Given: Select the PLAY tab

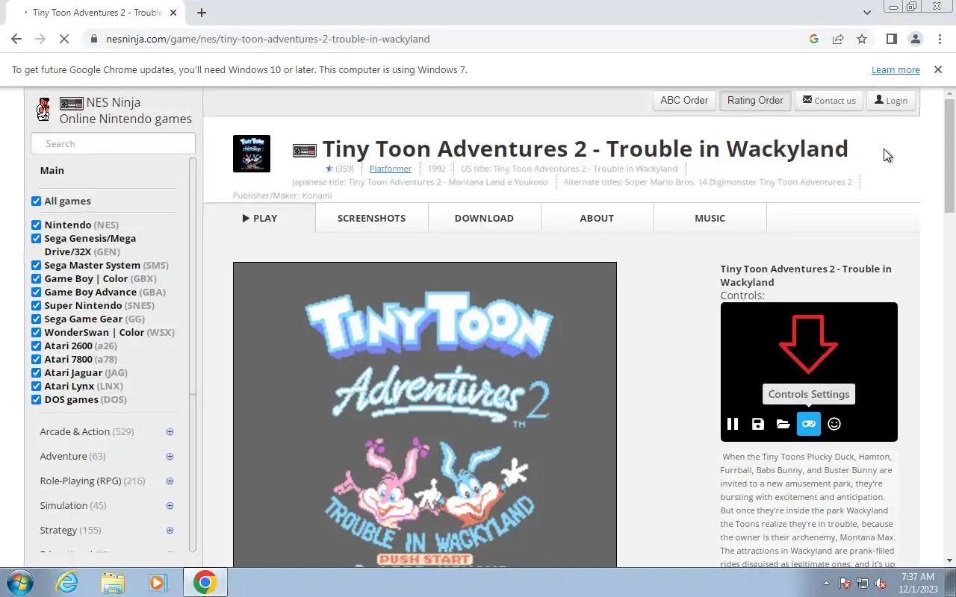Looking at the screenshot, I should click(259, 218).
